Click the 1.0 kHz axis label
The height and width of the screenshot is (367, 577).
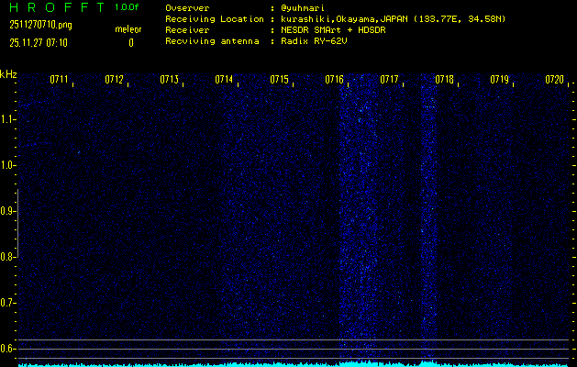tap(7, 165)
